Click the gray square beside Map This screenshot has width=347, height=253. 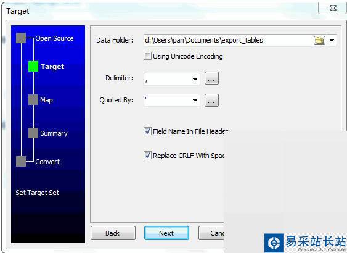33,100
